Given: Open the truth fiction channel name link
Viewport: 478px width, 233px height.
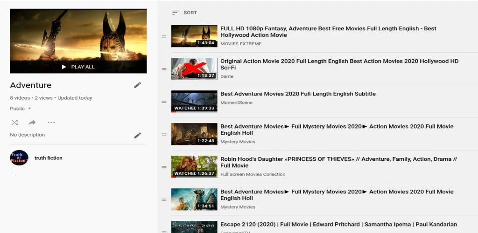Looking at the screenshot, I should [48, 158].
